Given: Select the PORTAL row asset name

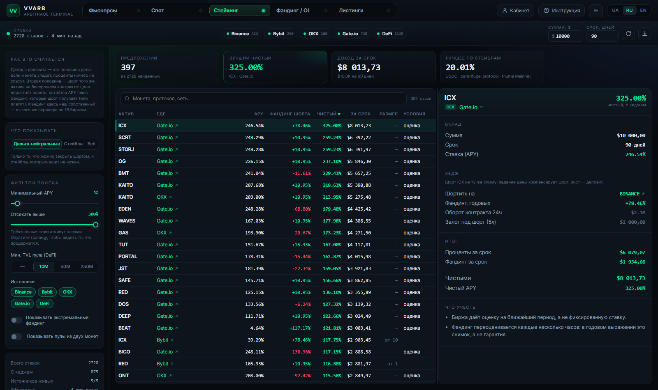Looking at the screenshot, I should point(128,257).
